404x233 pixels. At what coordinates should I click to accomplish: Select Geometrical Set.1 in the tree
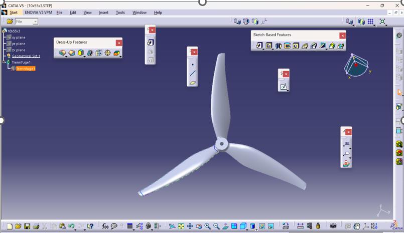[x=26, y=56]
